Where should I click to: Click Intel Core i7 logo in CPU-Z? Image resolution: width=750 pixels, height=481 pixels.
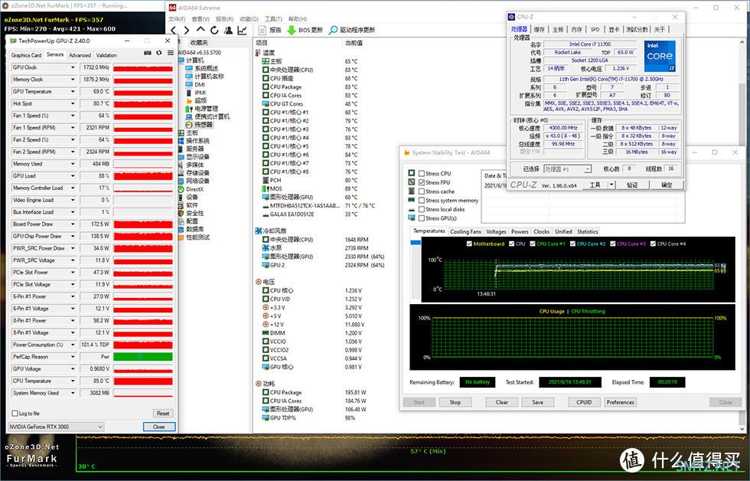click(659, 56)
